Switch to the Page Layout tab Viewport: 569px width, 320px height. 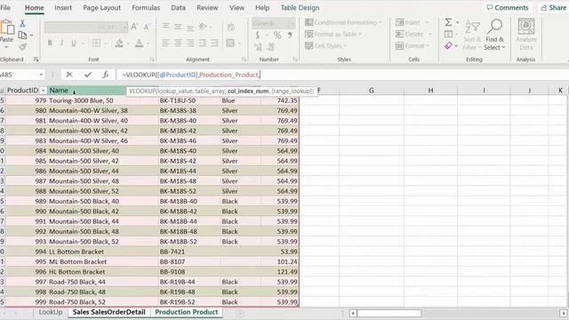click(101, 8)
